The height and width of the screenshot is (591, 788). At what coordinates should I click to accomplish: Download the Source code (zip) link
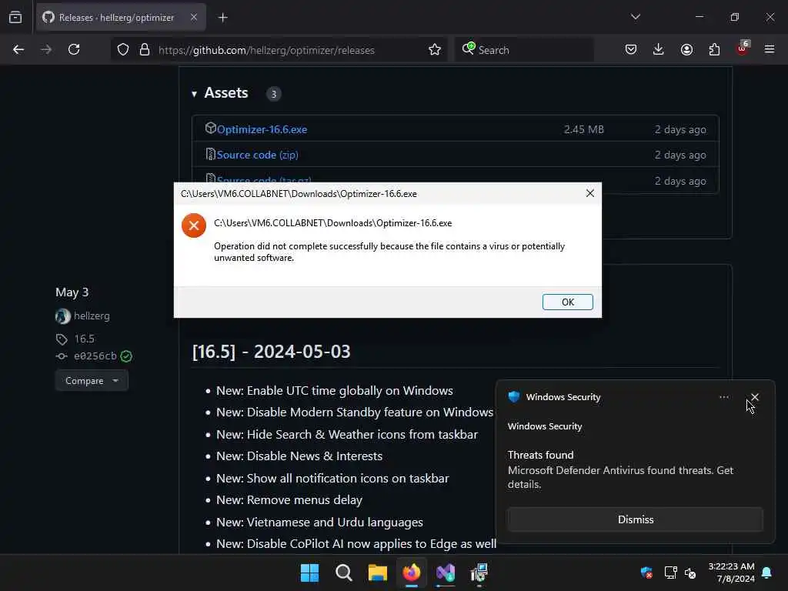(257, 155)
